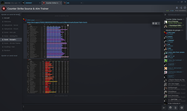The image size is (187, 111).
Task: Open the 4played.de - Server channel
Action: [x=11, y=25]
